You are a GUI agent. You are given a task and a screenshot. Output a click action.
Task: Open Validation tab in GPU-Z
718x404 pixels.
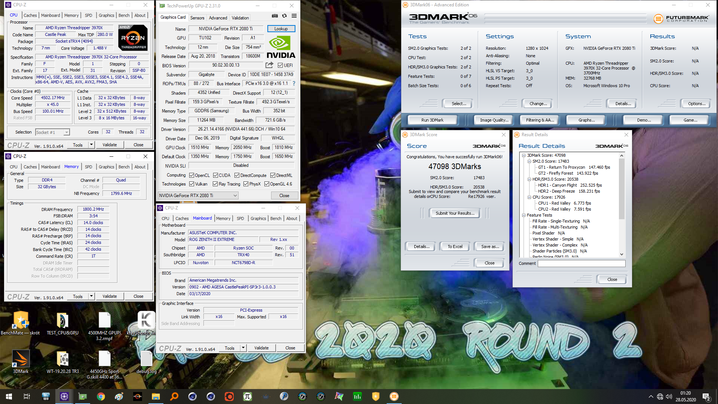click(240, 18)
